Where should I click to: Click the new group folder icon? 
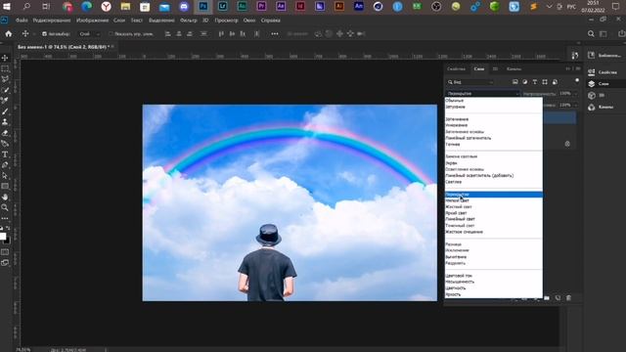pyautogui.click(x=547, y=297)
